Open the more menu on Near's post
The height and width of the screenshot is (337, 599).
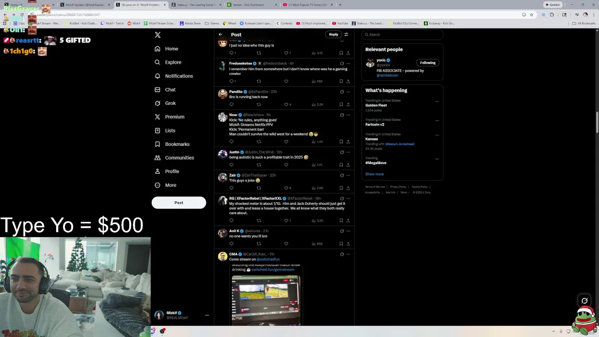point(348,115)
